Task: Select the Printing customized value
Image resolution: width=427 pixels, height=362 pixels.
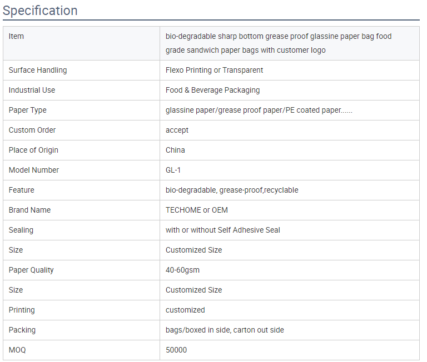Action: (x=185, y=310)
